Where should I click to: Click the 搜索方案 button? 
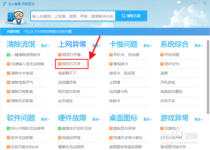[x=131, y=16]
